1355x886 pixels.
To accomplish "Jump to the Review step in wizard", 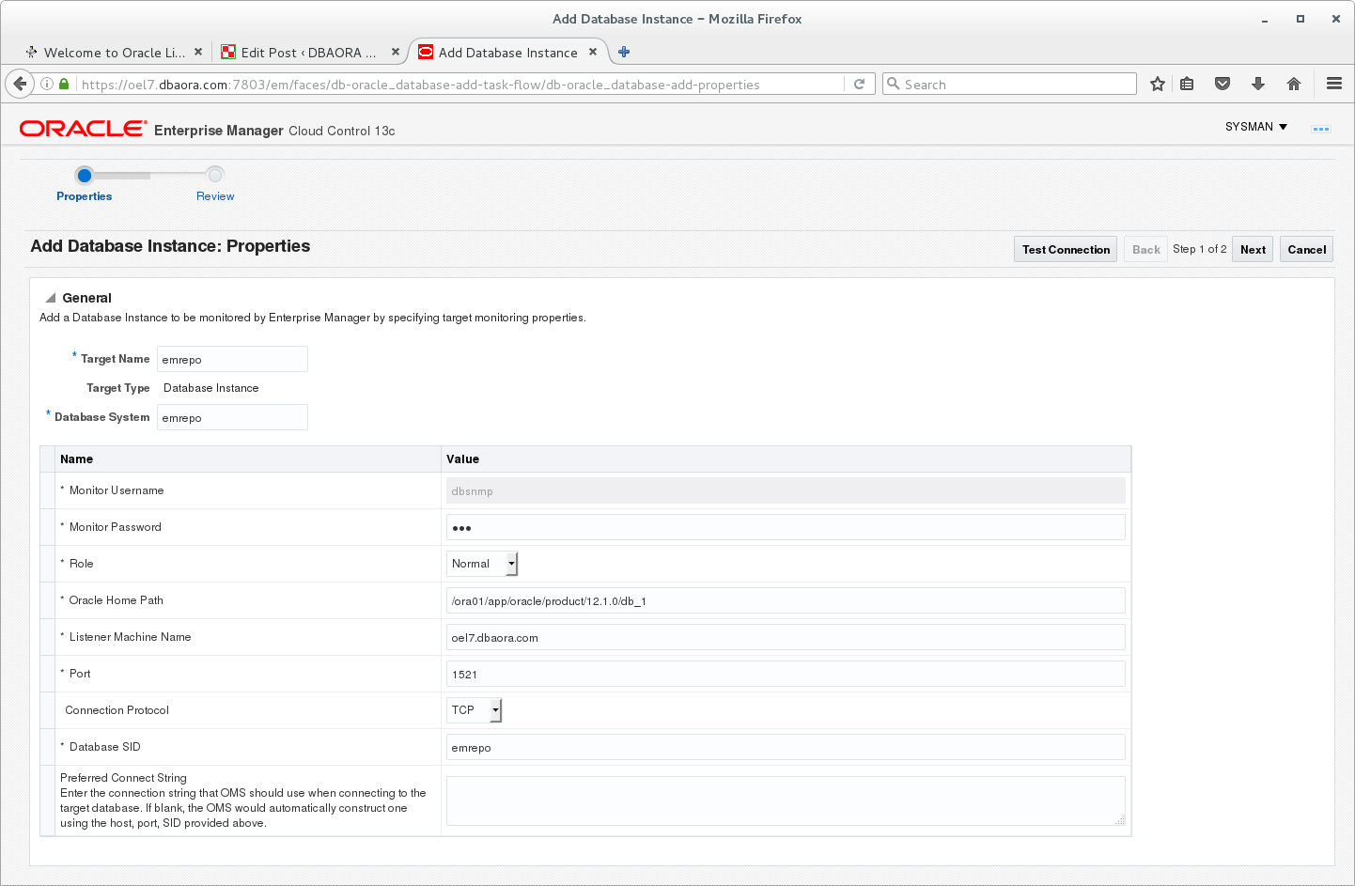I will (x=215, y=196).
